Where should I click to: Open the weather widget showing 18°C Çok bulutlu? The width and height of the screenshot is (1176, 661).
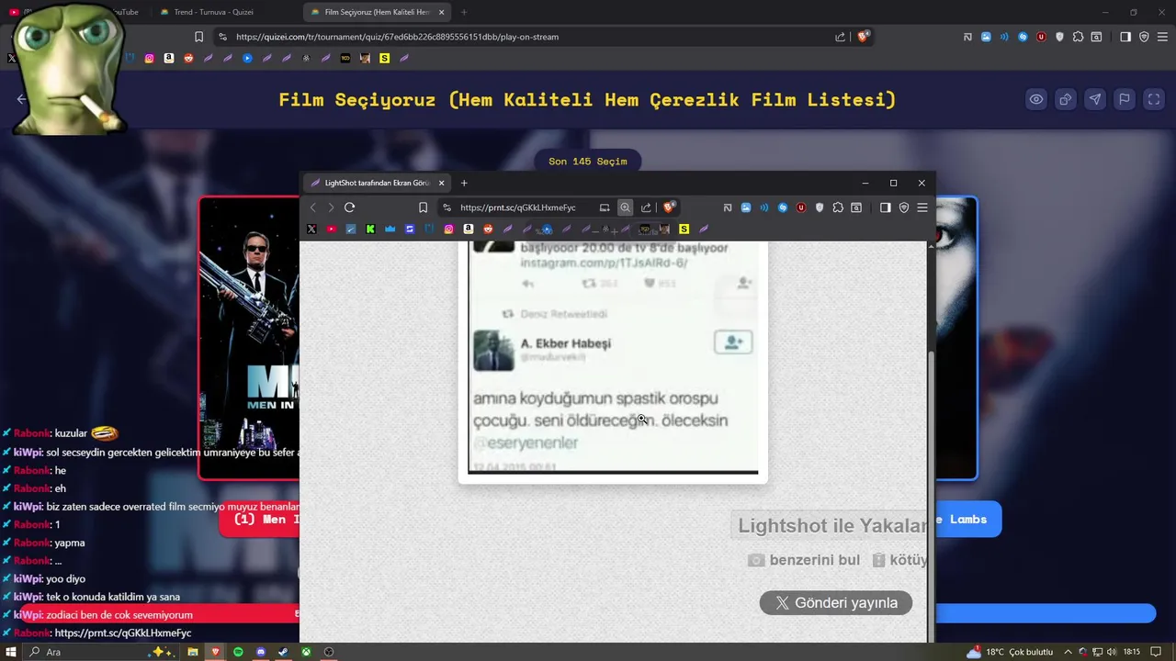pyautogui.click(x=1009, y=652)
